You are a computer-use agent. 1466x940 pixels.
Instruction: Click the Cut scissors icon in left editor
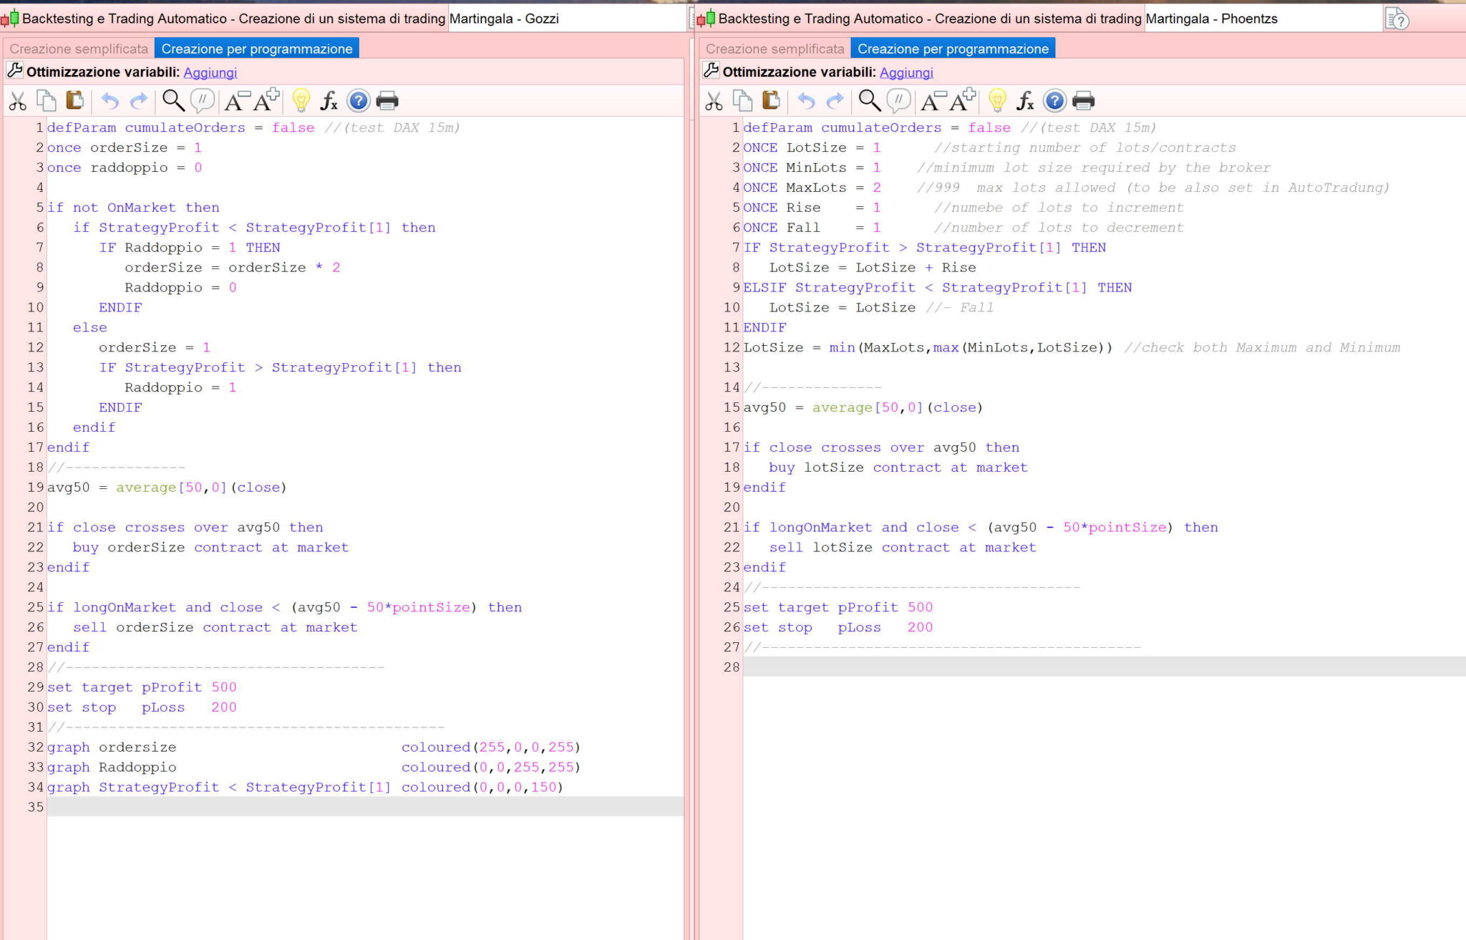click(x=18, y=101)
